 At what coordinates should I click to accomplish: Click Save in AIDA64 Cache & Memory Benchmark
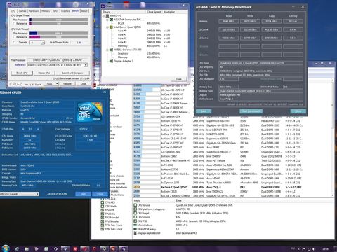204,111
